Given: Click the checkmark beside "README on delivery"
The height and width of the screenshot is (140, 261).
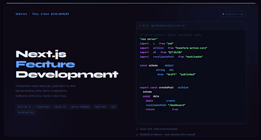Looking at the screenshot, I should pos(137,134).
